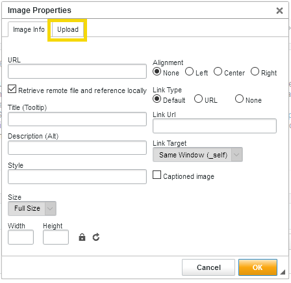Select Center alignment radio button
This screenshot has height=283, width=291.
[x=218, y=72]
